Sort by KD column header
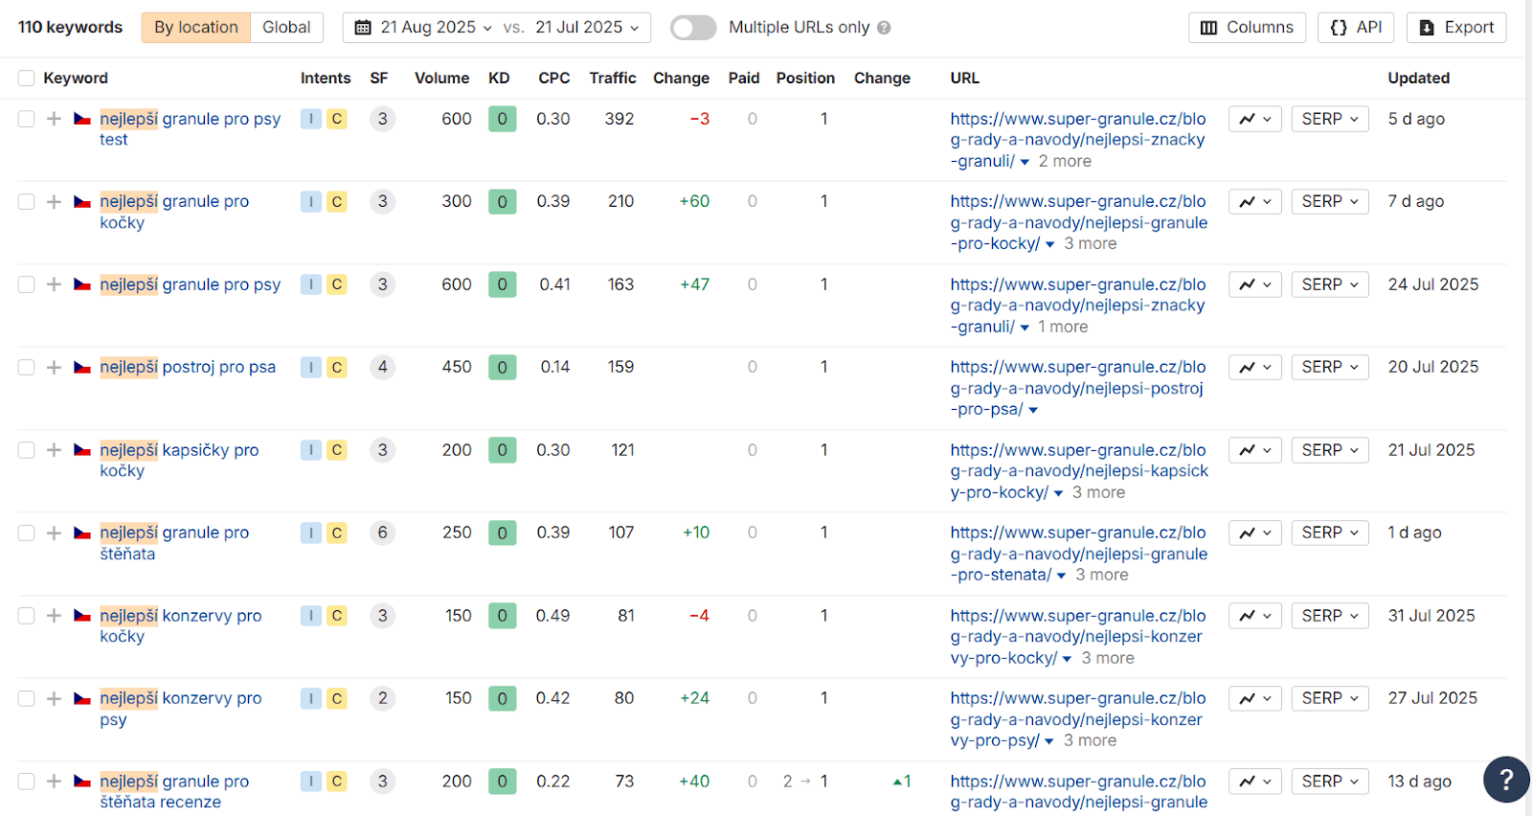The width and height of the screenshot is (1532, 816). click(499, 79)
